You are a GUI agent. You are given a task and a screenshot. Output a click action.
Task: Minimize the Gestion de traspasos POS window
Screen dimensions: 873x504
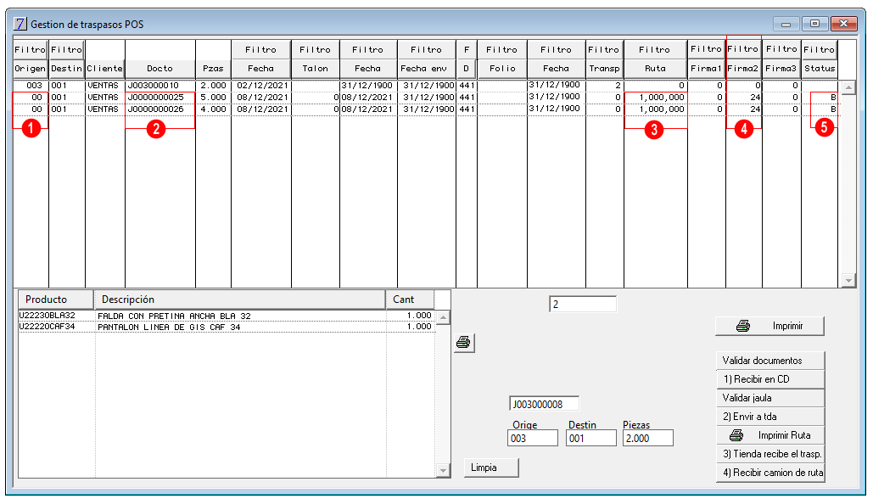click(786, 24)
